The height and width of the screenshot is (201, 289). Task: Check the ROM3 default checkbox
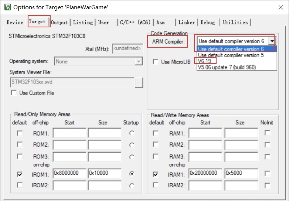(x=20, y=157)
